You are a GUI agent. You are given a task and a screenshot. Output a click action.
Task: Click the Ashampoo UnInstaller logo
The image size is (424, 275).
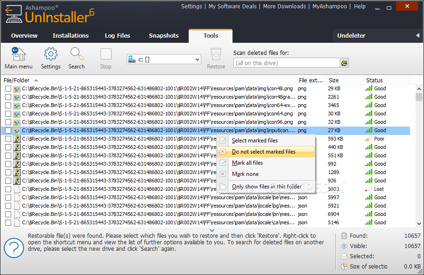50,14
